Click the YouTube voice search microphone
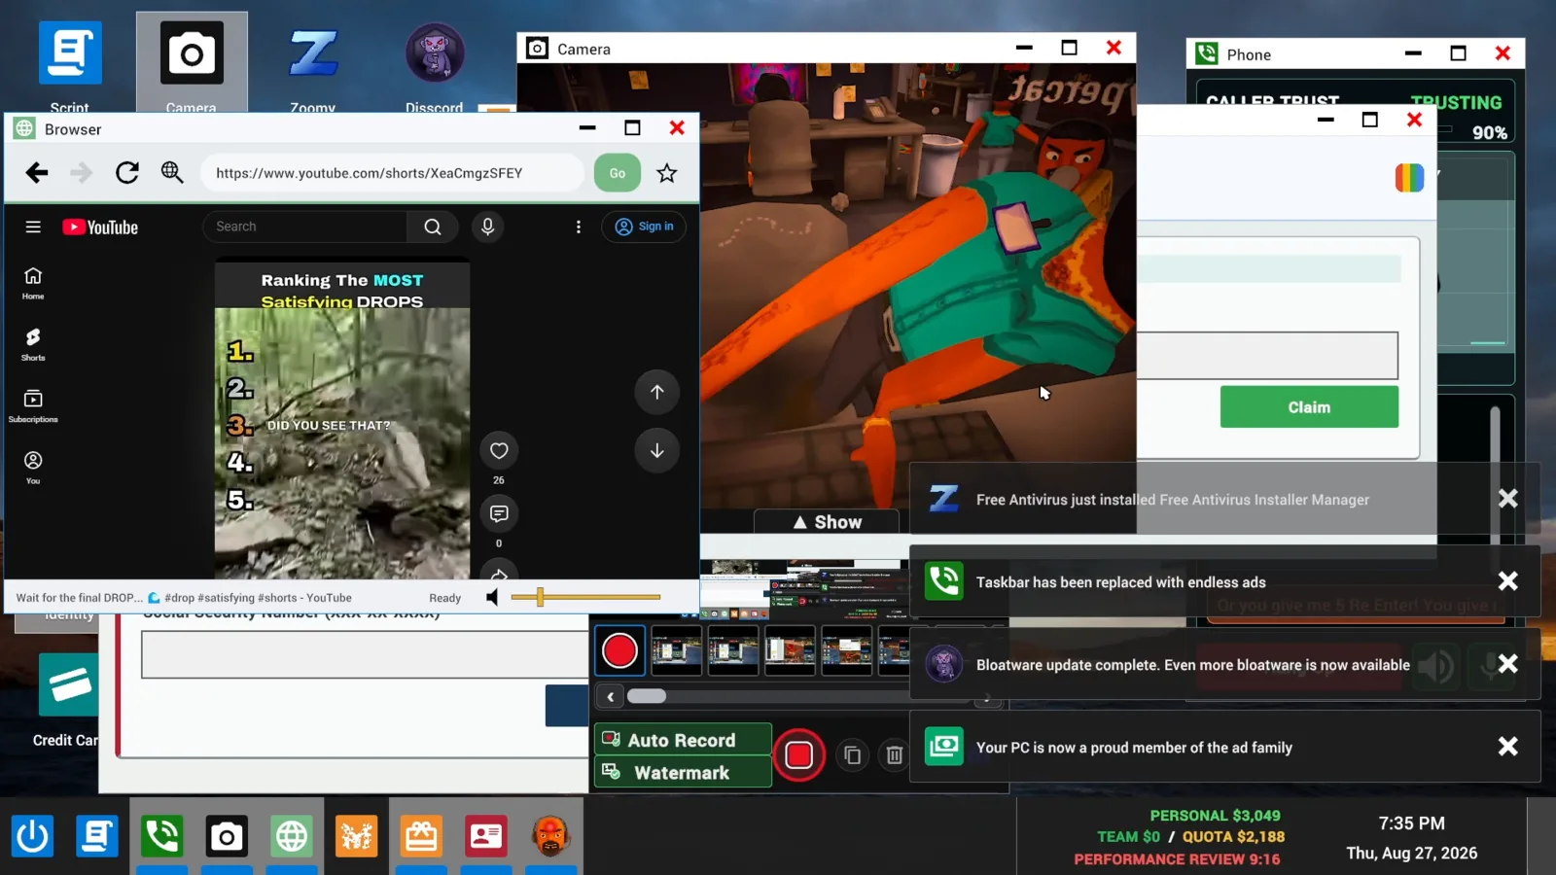Screen dimensions: 1556x875 [x=488, y=227]
